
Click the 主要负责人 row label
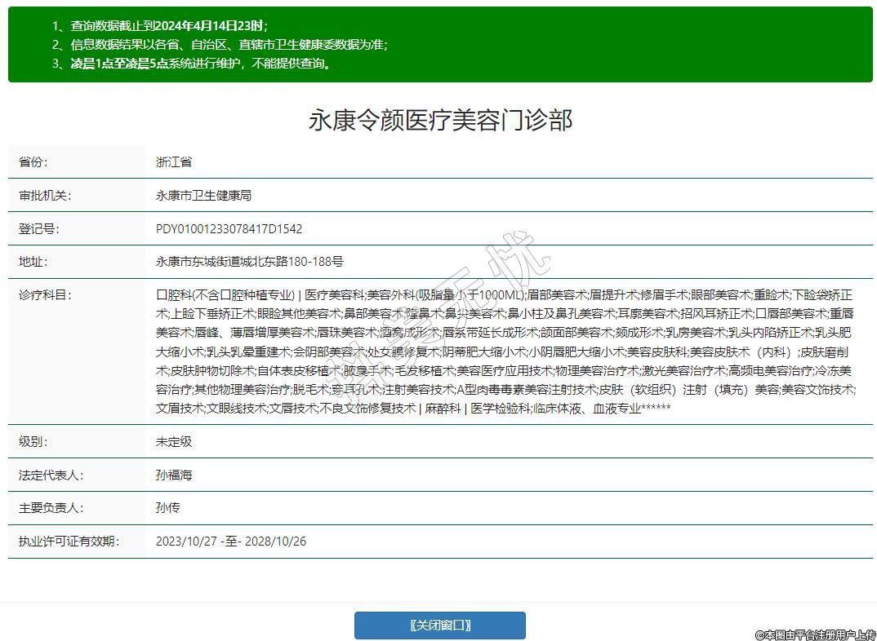pos(51,508)
